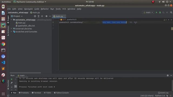Open Search Everywhere magnifier icon
This screenshot has width=173, height=97.
tap(171, 12)
